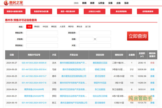The height and width of the screenshot is (108, 162).
Task: Click the 土地出让&成交 button
Action: [x=94, y=11]
